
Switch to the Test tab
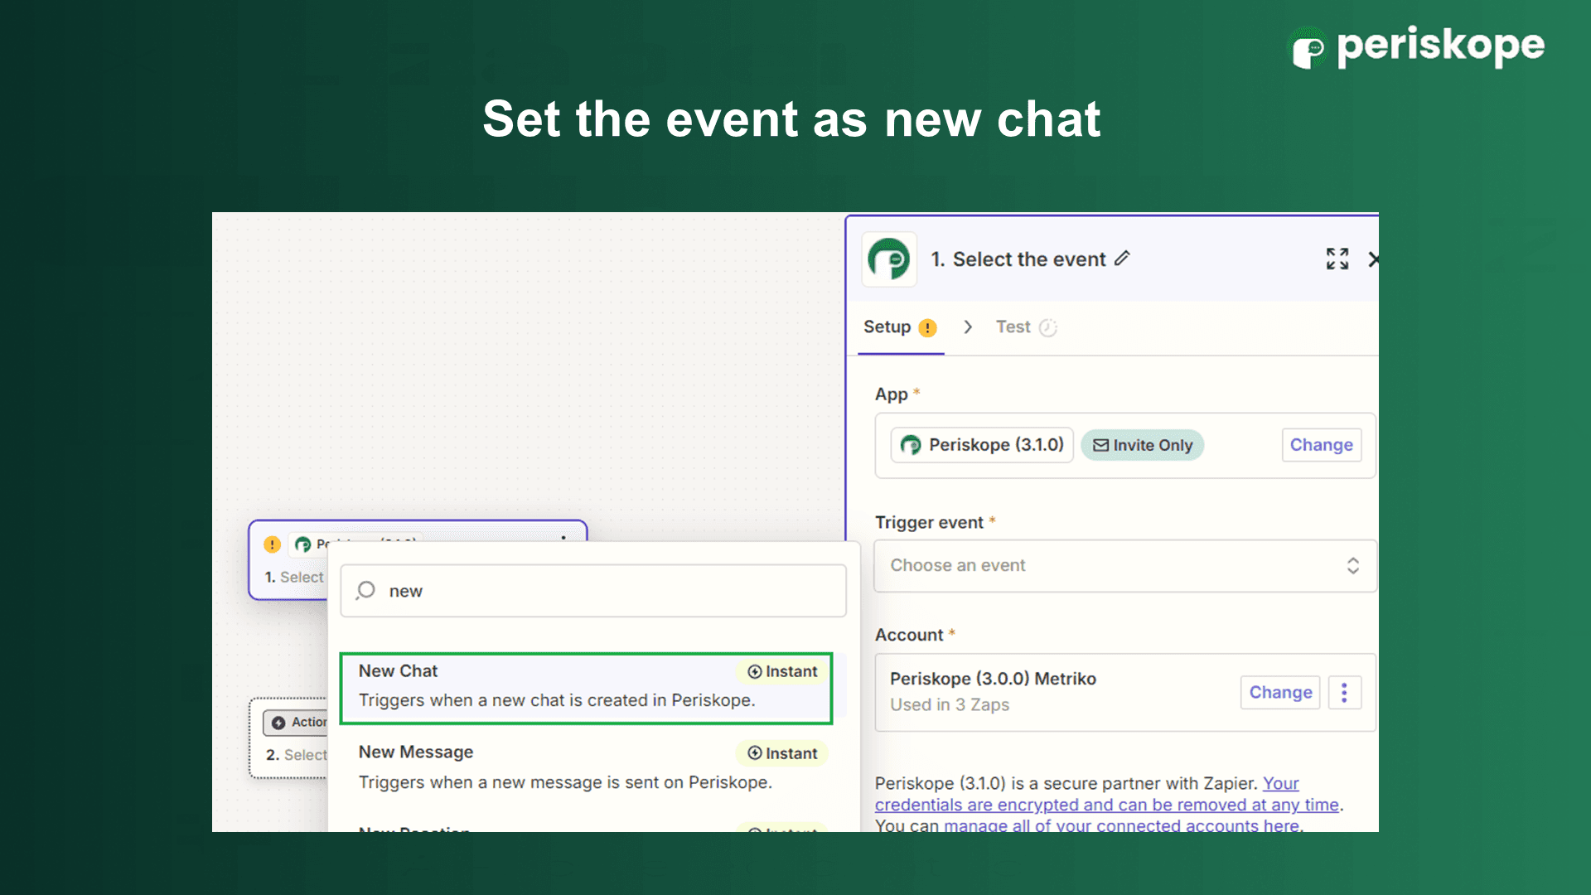coord(1014,327)
